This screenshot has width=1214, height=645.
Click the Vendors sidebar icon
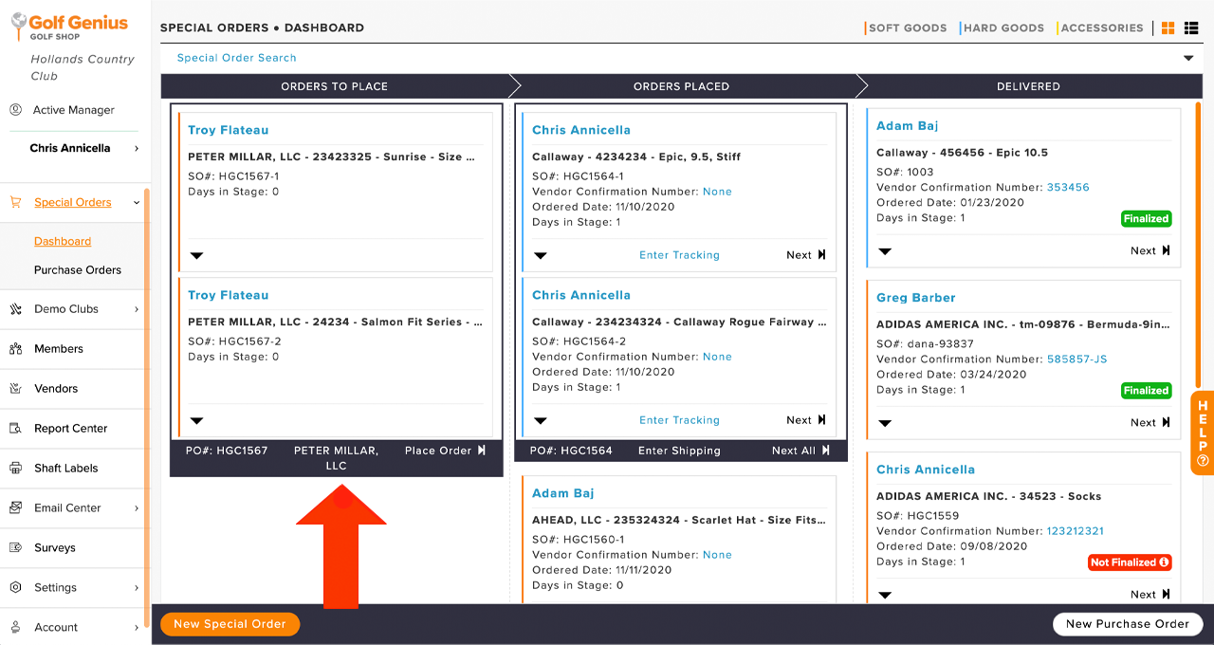pyautogui.click(x=15, y=388)
